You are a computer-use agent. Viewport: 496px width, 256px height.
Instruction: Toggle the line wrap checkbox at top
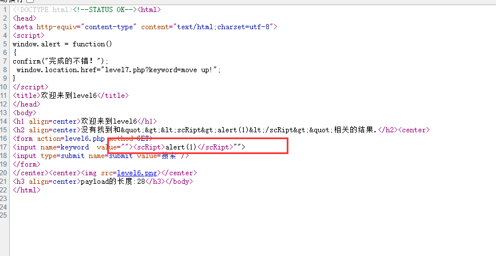30,1
